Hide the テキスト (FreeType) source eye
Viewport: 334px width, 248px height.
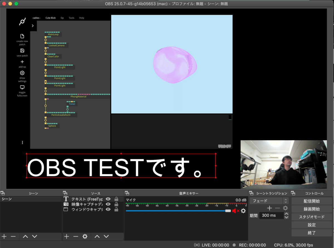(108, 199)
